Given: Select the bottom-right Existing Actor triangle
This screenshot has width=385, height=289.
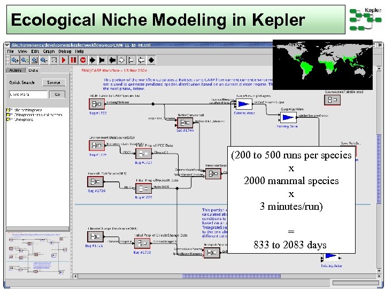Looking at the screenshot, I should point(332,257).
